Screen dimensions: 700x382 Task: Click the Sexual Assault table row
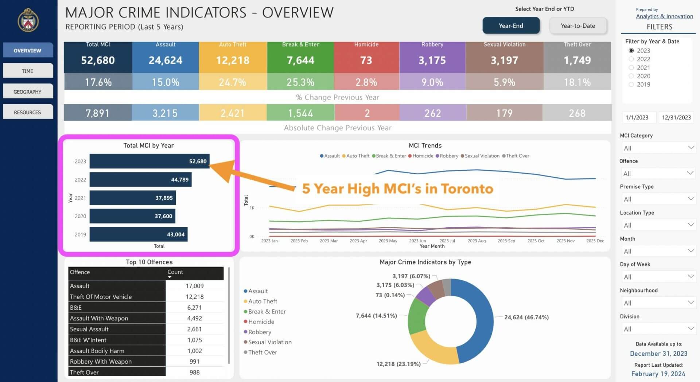coord(146,329)
